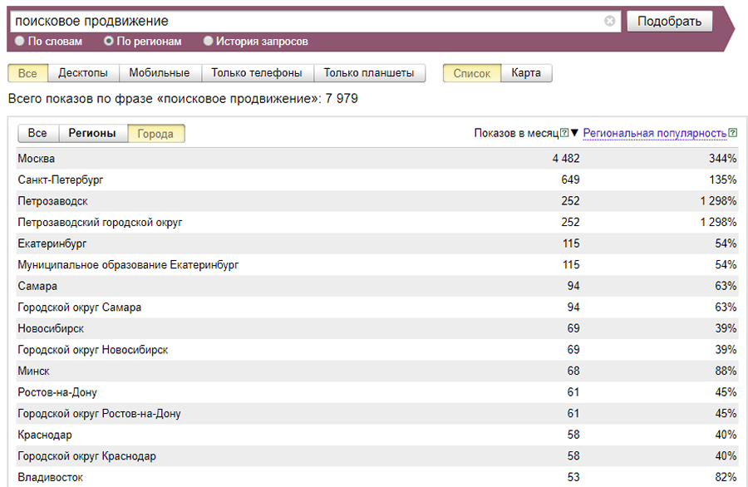
Task: Switch to the Мобильные tab
Action: tap(160, 73)
